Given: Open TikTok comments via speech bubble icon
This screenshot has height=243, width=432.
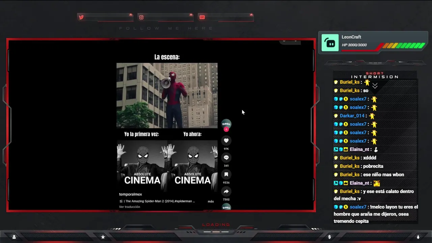Looking at the screenshot, I should 226,158.
